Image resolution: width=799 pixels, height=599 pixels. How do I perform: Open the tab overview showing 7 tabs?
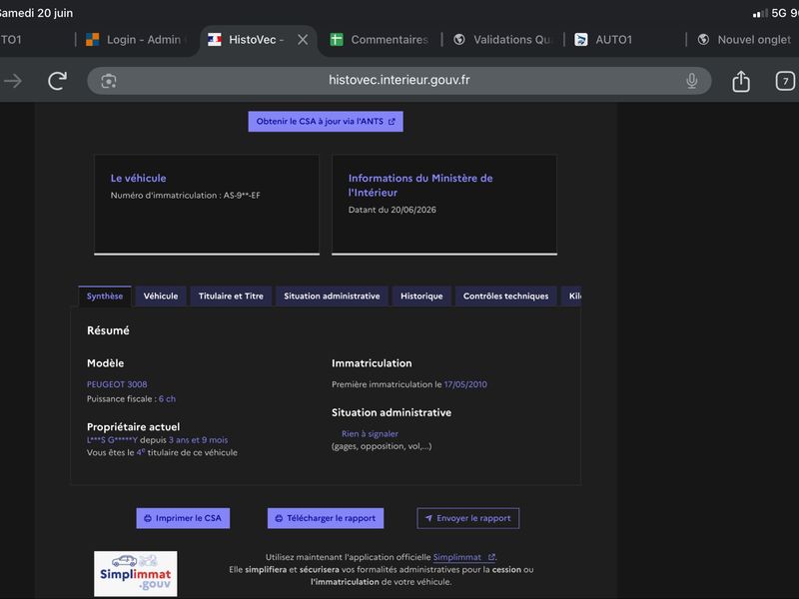[785, 81]
